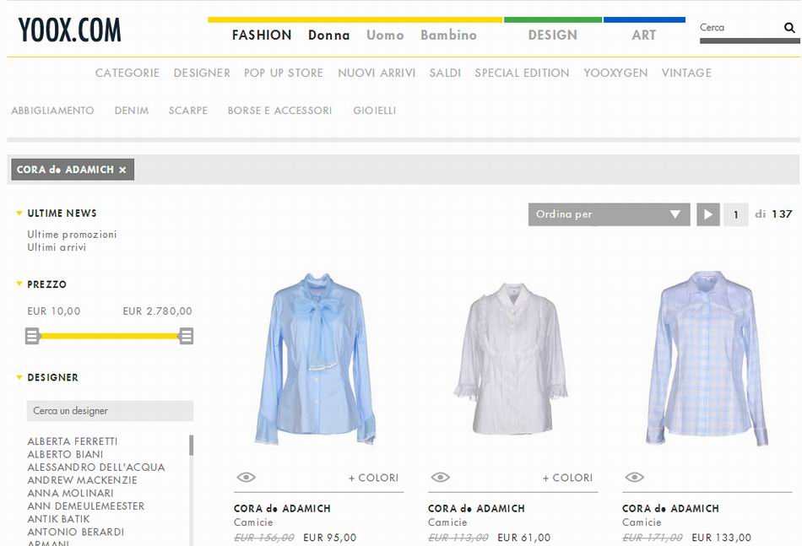The height and width of the screenshot is (546, 802).
Task: Open the YOOXYGEN menu
Action: 615,73
